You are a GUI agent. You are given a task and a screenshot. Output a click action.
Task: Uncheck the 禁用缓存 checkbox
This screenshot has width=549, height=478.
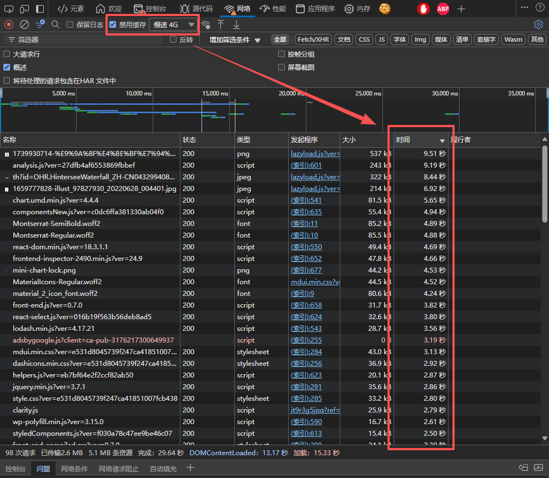pos(113,24)
